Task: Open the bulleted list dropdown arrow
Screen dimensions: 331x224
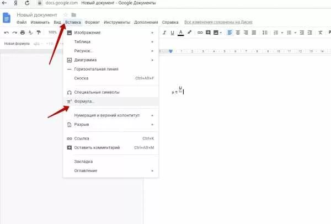Action: [295, 33]
